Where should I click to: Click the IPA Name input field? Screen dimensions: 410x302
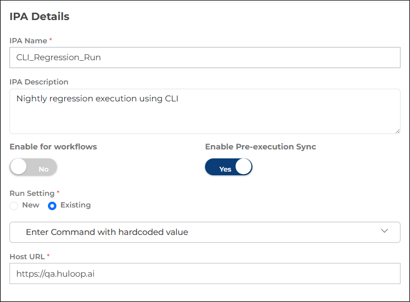point(204,58)
